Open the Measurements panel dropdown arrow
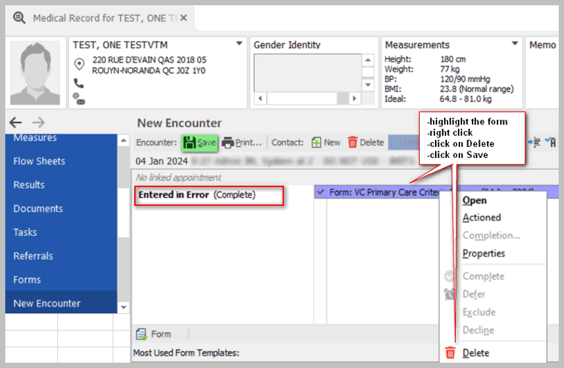 click(515, 44)
